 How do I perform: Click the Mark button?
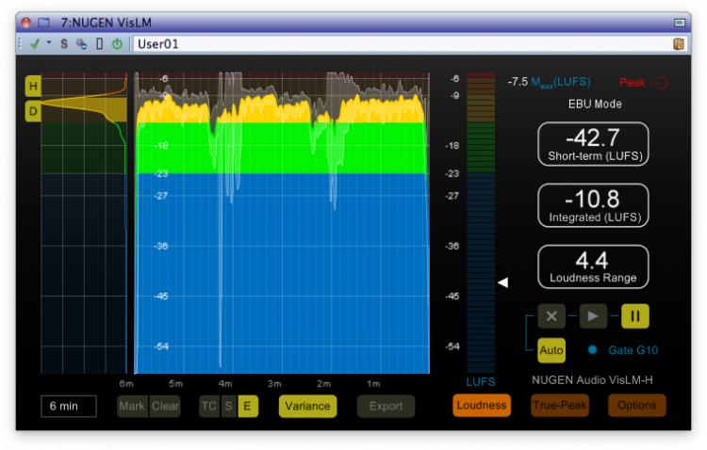pyautogui.click(x=132, y=406)
